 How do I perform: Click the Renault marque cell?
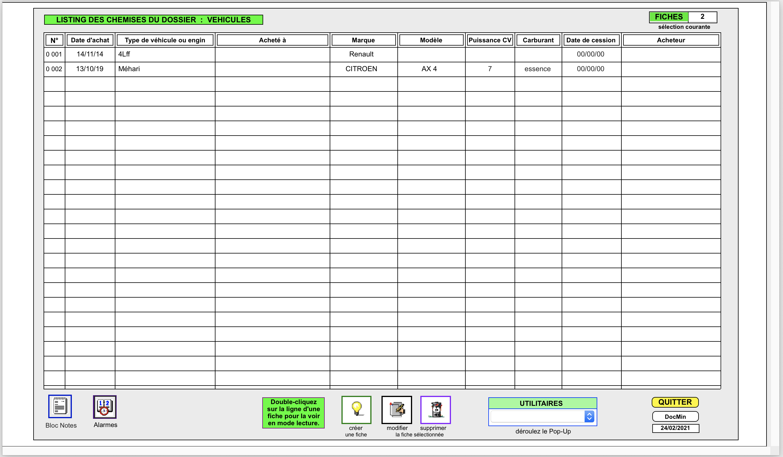[x=364, y=54]
